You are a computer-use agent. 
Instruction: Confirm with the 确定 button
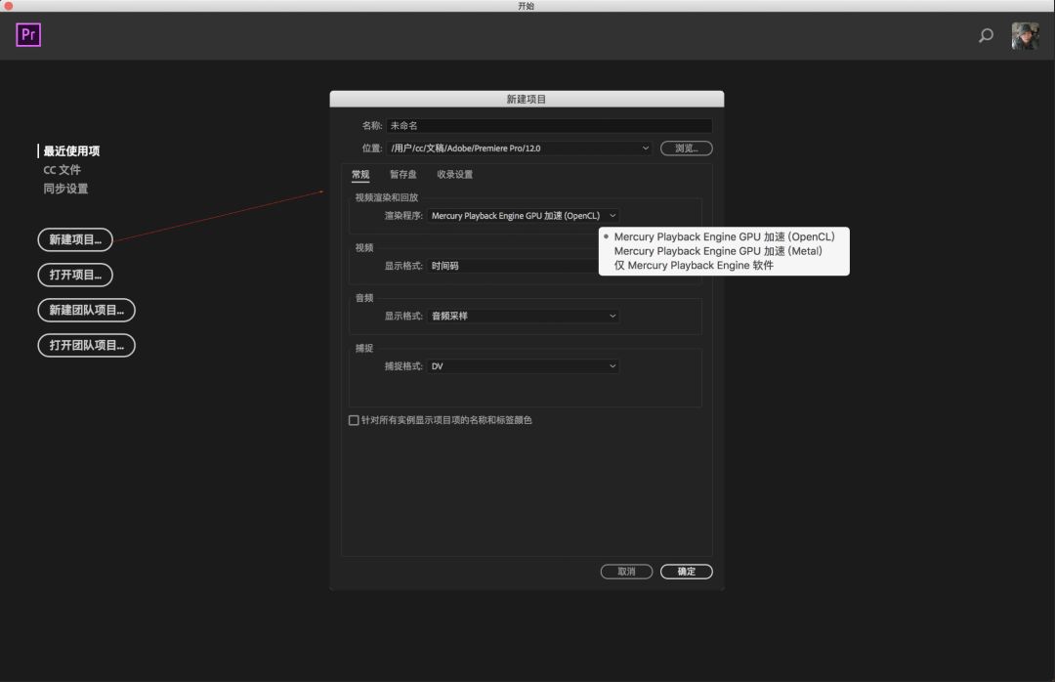[x=687, y=572]
